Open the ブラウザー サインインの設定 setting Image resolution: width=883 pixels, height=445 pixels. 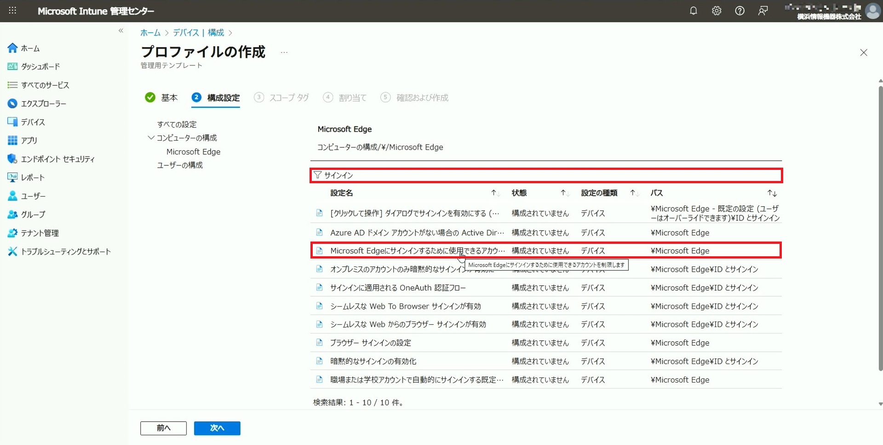click(370, 343)
